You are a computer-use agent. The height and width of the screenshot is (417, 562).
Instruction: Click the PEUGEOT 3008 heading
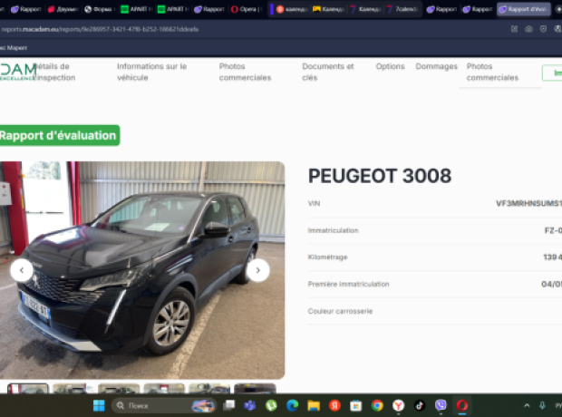(x=380, y=176)
